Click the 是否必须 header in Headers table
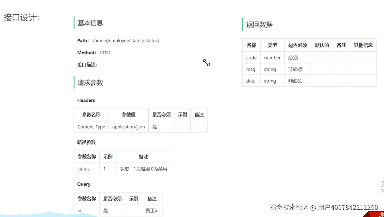The width and height of the screenshot is (384, 217). pos(161,115)
